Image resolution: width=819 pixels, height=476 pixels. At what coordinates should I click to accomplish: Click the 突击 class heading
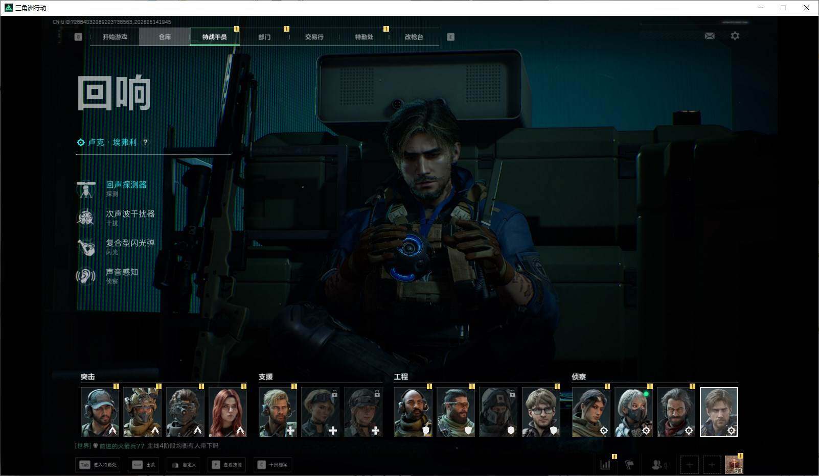(x=88, y=377)
